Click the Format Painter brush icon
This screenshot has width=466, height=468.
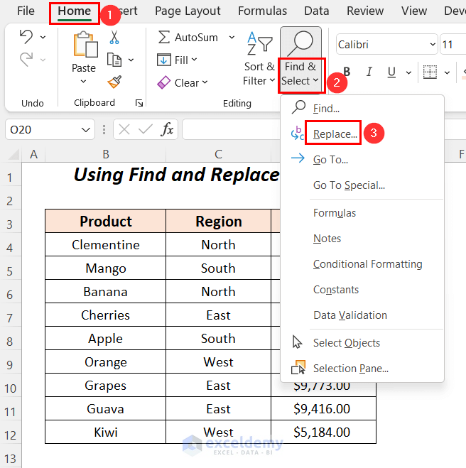(x=114, y=82)
